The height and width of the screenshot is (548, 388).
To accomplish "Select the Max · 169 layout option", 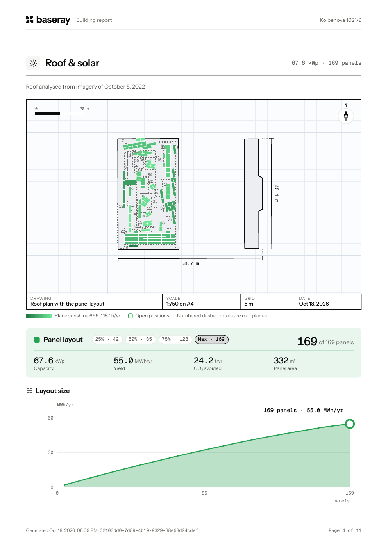I will 211,340.
